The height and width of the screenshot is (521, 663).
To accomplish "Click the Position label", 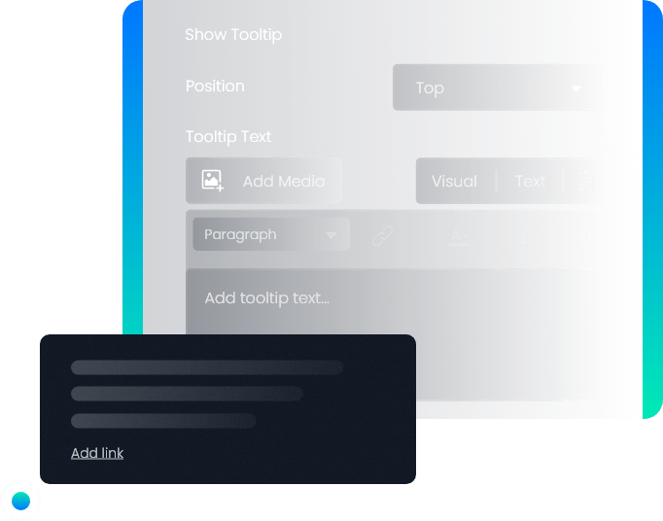I will coord(215,86).
